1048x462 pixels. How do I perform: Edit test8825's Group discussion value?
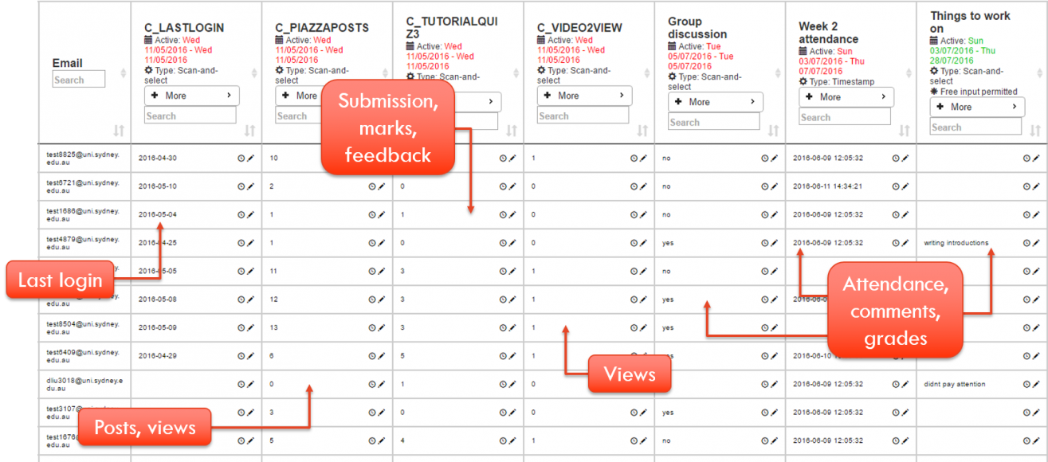tap(773, 158)
